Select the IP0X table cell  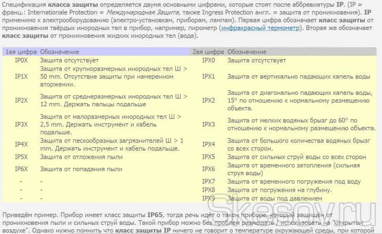click(21, 61)
